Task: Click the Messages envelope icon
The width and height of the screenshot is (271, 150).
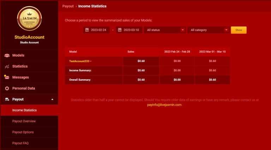Action: pos(7,77)
